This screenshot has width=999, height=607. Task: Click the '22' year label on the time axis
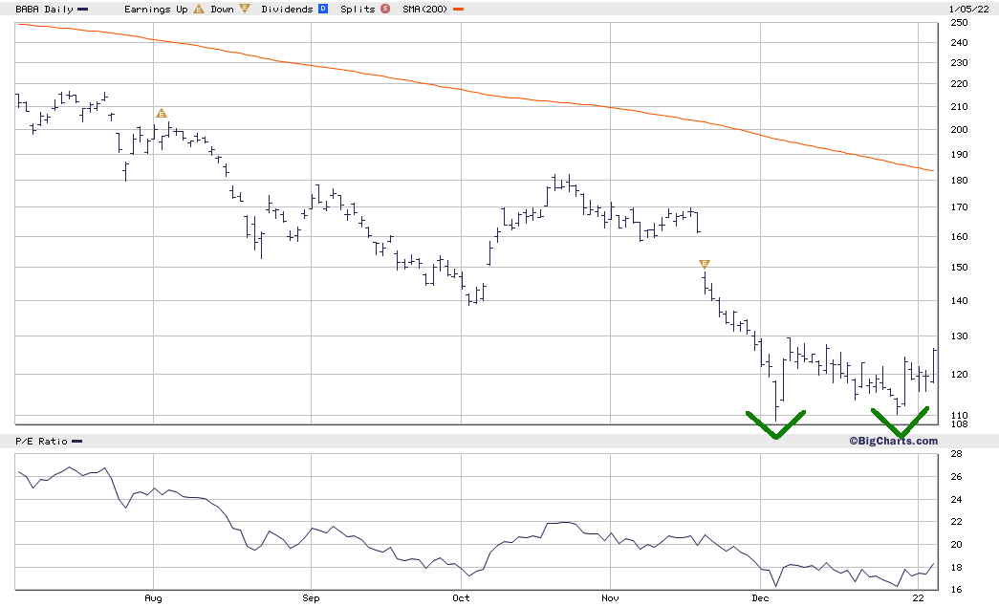[918, 598]
